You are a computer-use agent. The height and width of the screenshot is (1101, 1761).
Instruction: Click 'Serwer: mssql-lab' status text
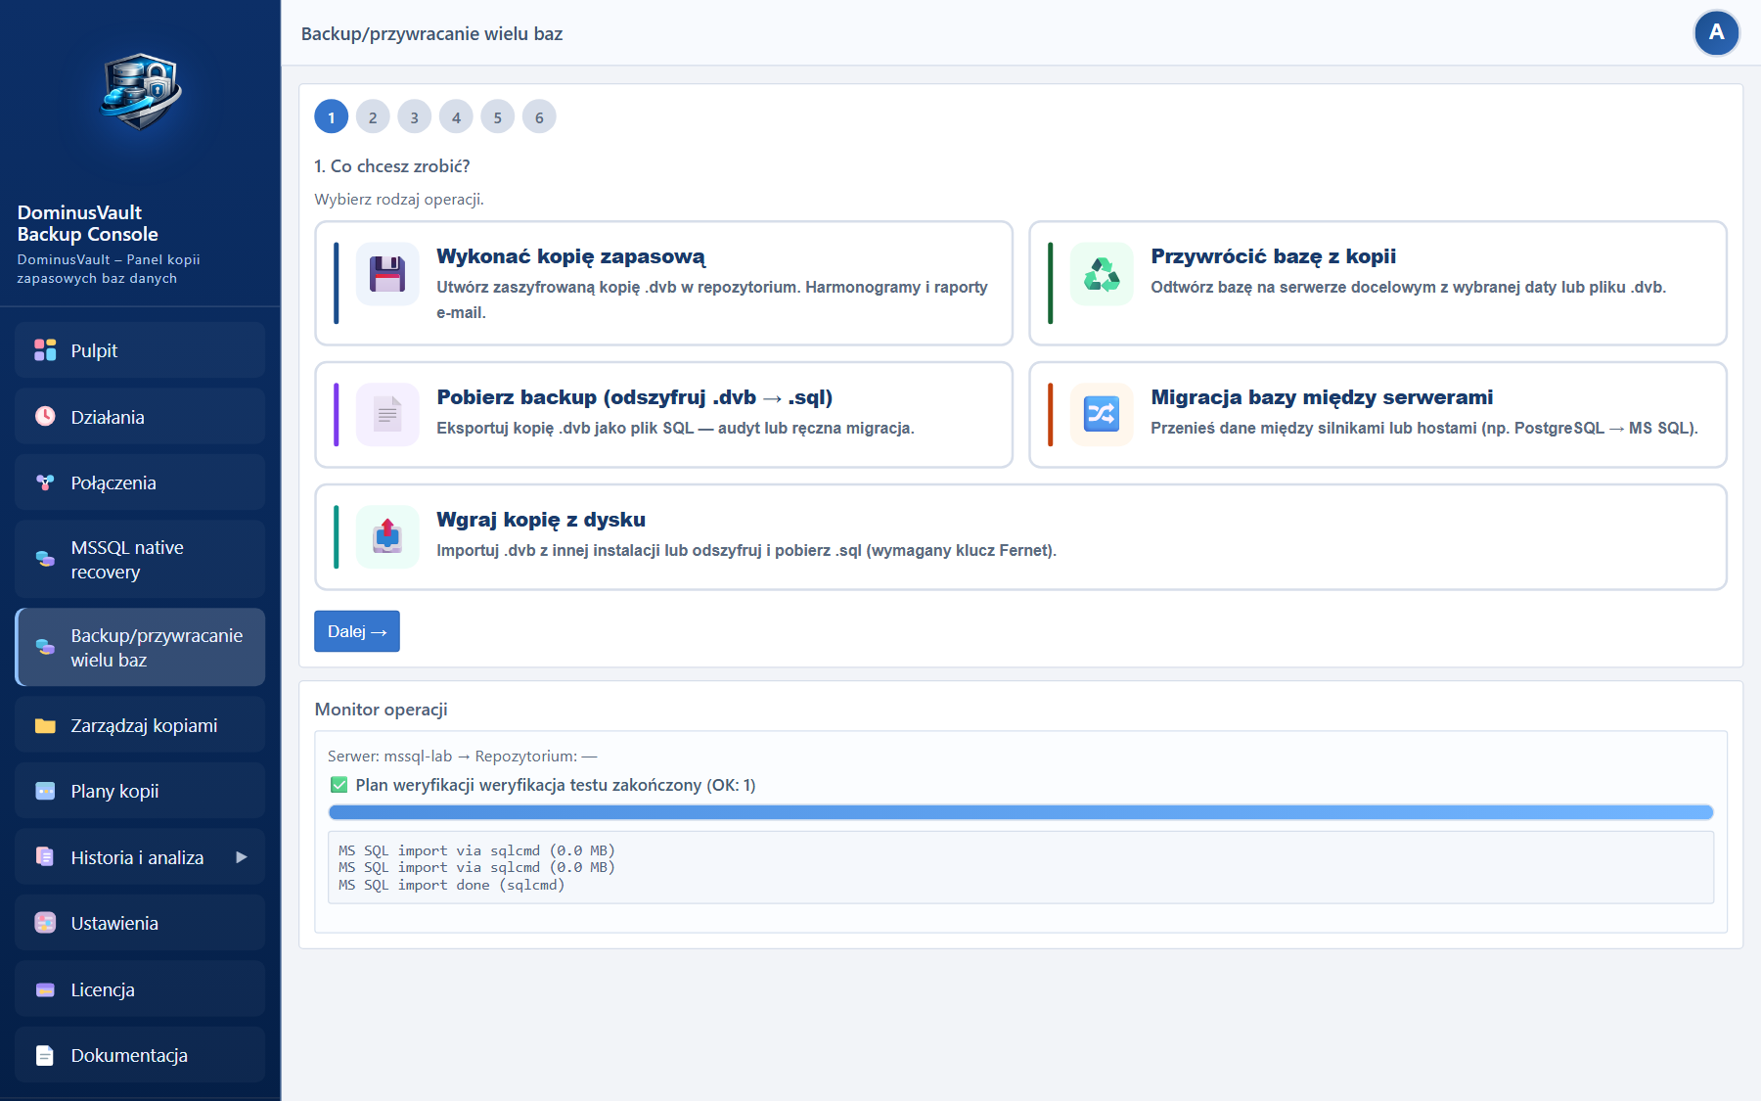[389, 756]
